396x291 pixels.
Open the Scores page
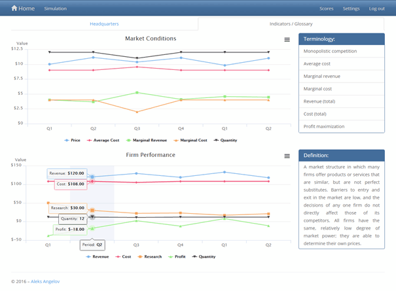tap(326, 9)
